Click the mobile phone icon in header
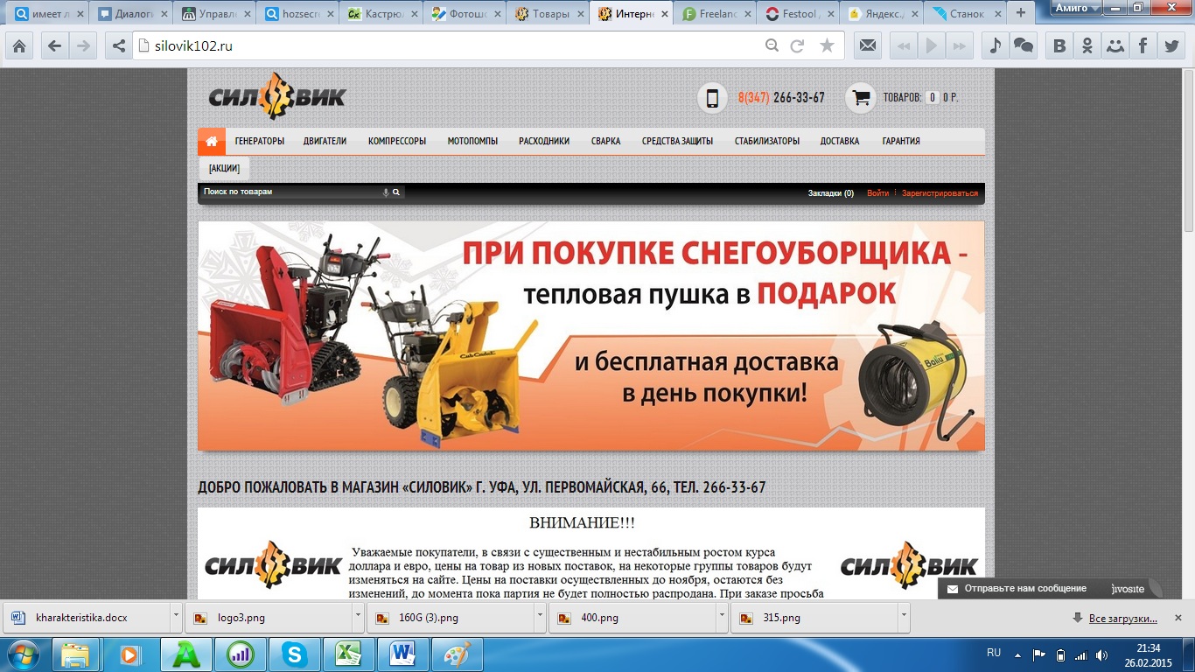 tap(712, 98)
